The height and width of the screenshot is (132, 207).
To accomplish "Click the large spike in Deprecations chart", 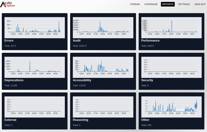I will 30,64.
